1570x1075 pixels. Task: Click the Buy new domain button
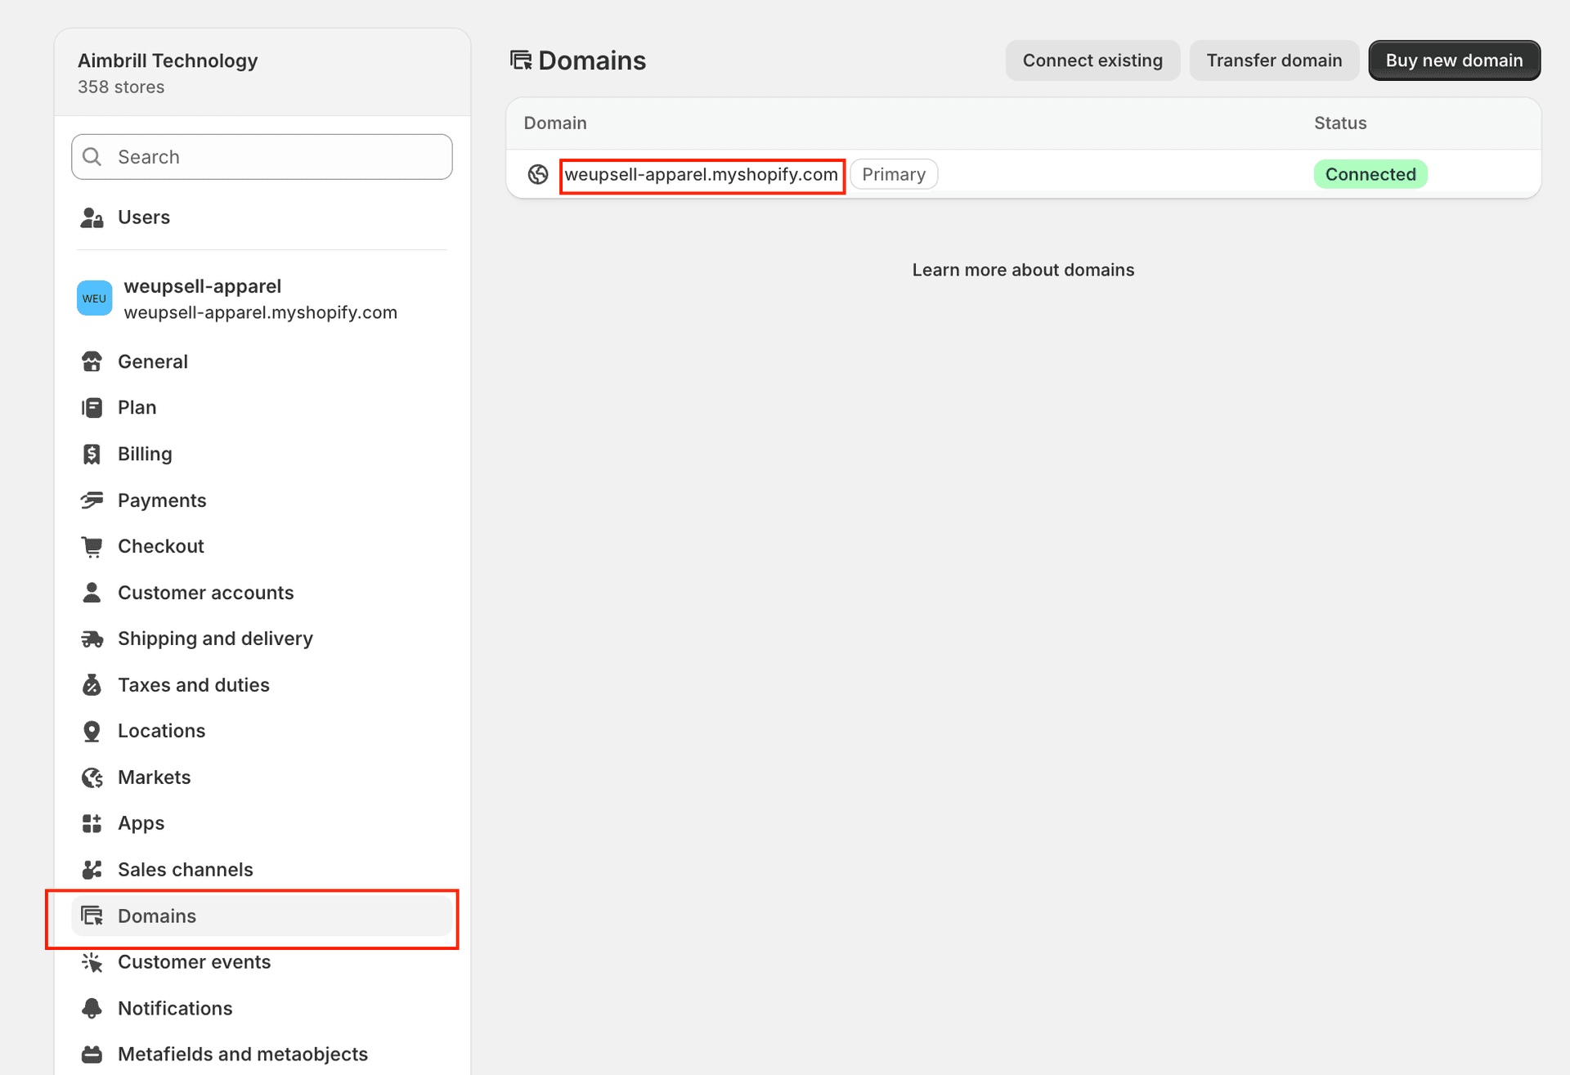pos(1454,60)
